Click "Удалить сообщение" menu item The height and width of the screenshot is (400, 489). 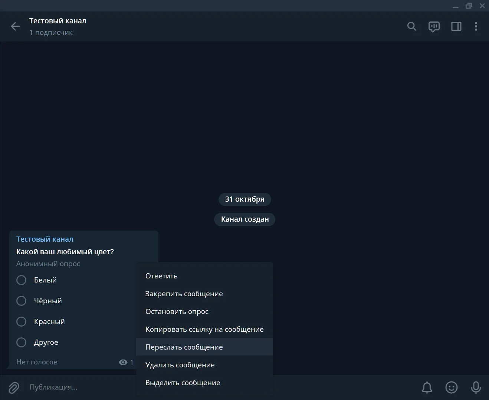coord(180,365)
